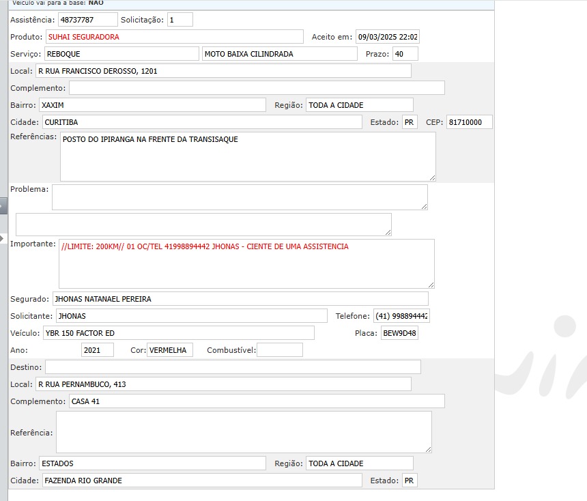The image size is (587, 501).
Task: Click the Cor field VERMELHA
Action: [170, 350]
